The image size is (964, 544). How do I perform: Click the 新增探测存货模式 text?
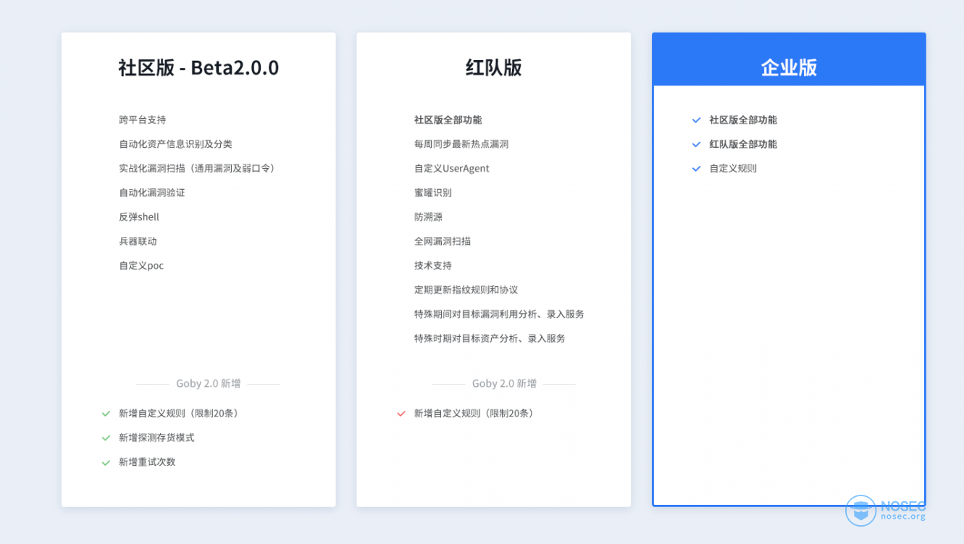pos(156,438)
